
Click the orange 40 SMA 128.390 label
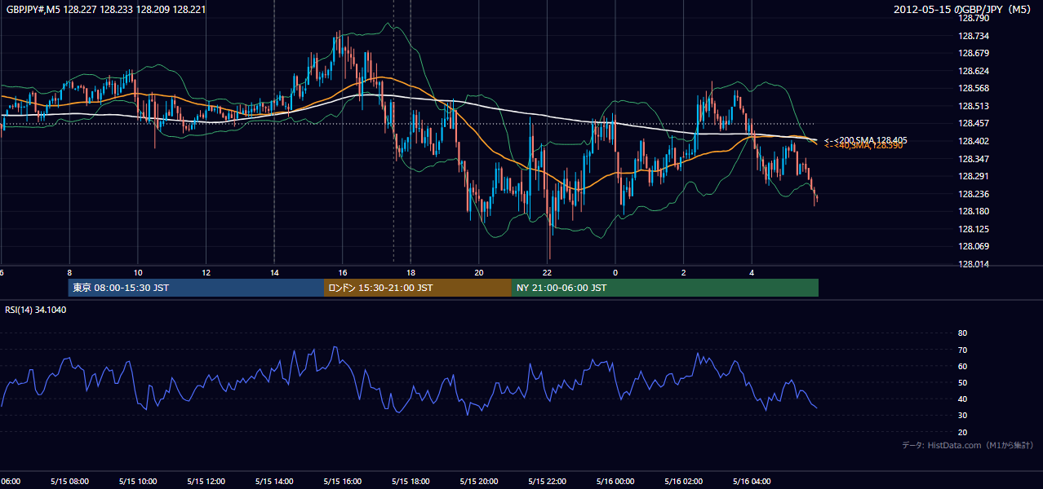point(863,146)
